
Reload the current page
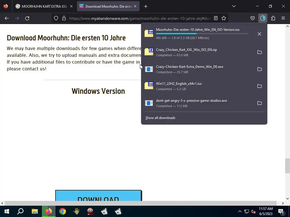click(x=27, y=18)
